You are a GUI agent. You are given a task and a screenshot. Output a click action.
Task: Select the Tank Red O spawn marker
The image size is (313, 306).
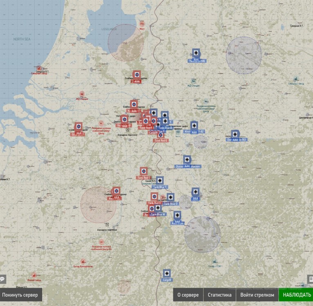click(x=154, y=197)
